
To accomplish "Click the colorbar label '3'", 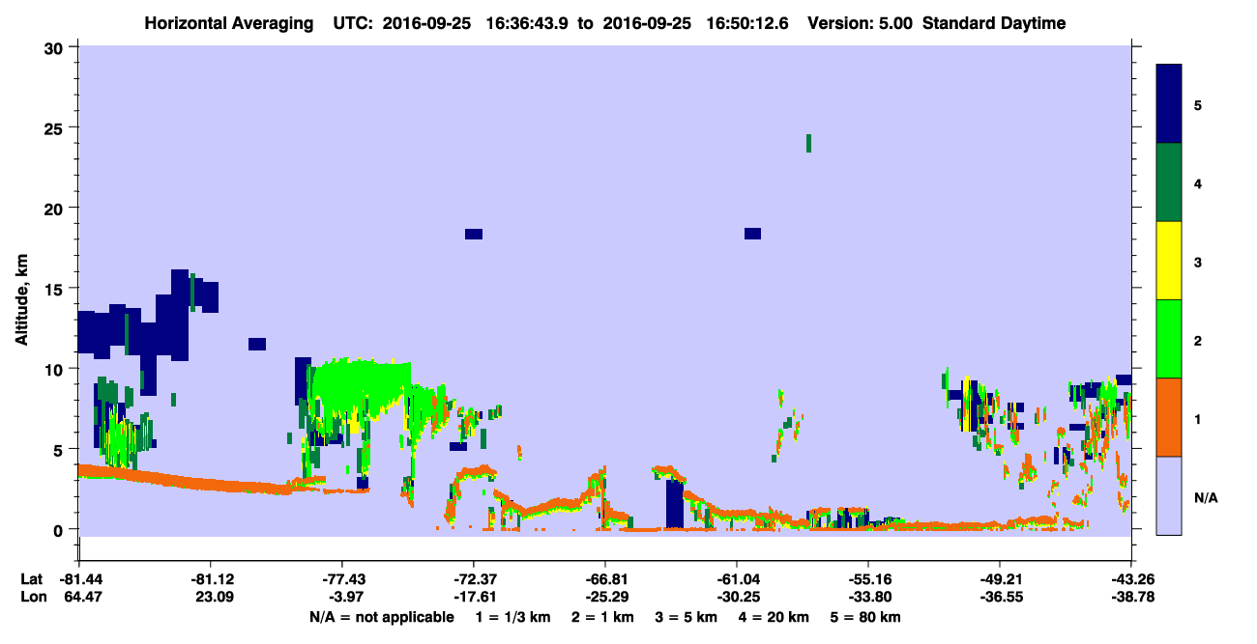I will [1198, 262].
